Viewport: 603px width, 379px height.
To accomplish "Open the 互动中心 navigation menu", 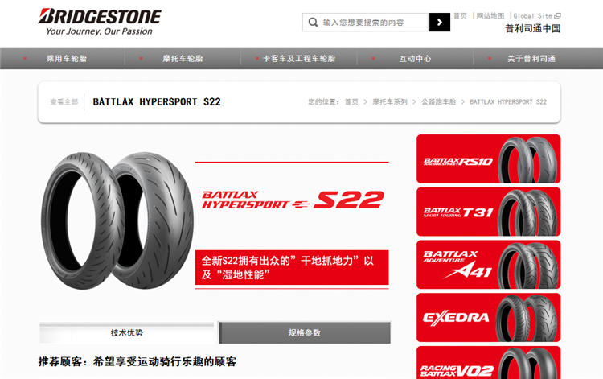I will pyautogui.click(x=415, y=59).
